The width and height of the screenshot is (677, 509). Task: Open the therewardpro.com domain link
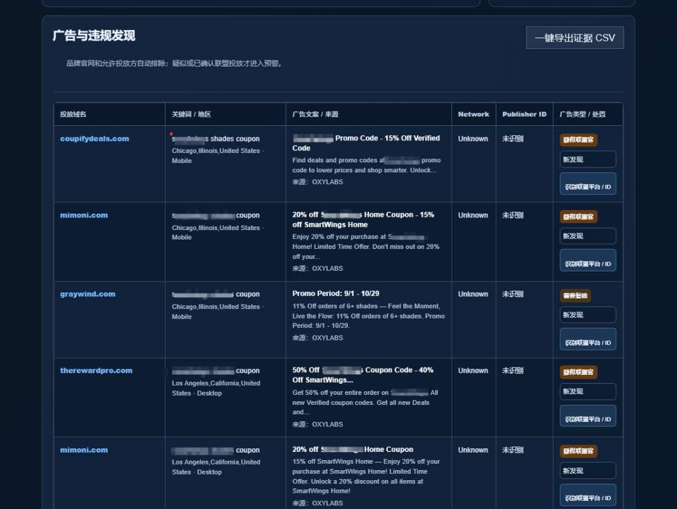click(97, 370)
